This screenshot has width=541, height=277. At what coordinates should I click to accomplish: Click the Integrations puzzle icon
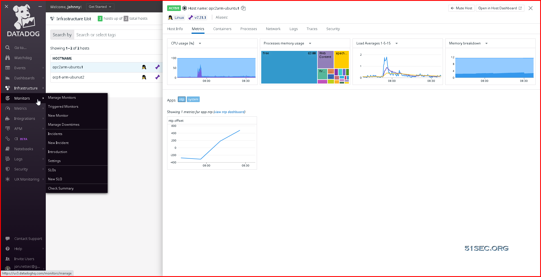[x=8, y=119]
